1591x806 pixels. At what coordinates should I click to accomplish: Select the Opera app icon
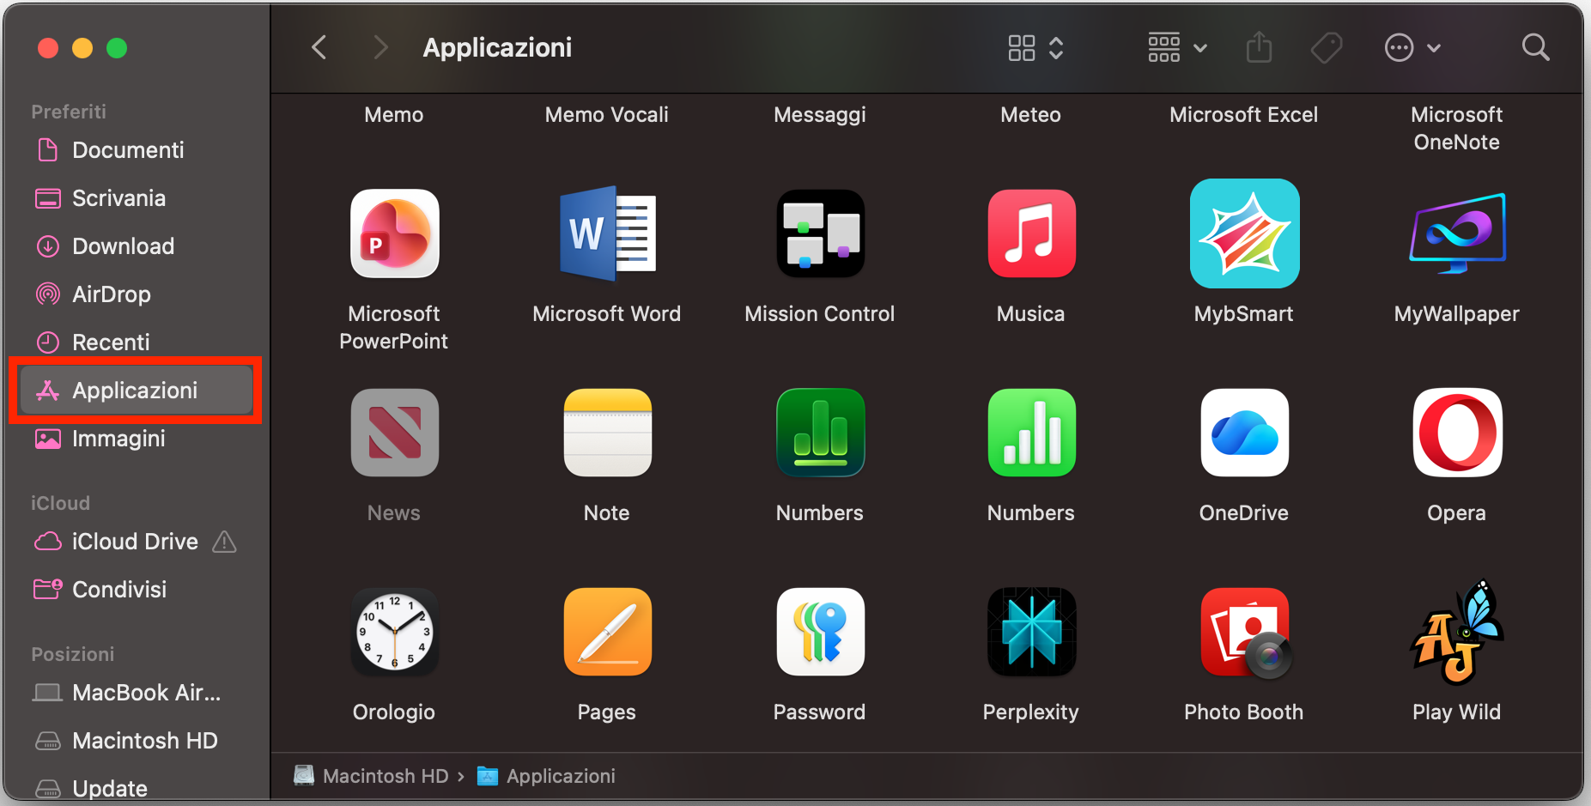tap(1457, 433)
